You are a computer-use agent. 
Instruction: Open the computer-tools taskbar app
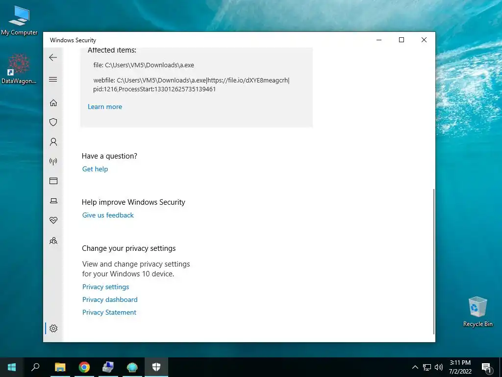click(x=108, y=367)
